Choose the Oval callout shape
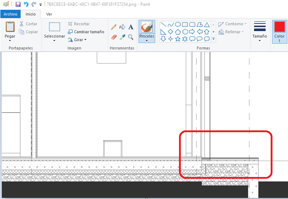The width and height of the screenshot is (288, 199). pyautogui.click(x=200, y=39)
